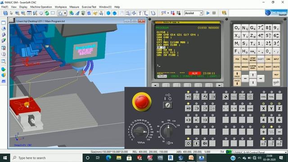Click the DELETE key on keypad
The image size is (288, 162).
point(276,67)
